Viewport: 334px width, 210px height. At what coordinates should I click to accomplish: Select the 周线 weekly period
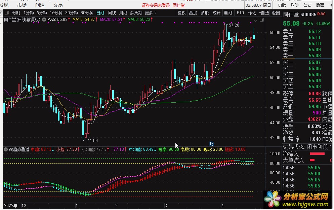click(112, 13)
